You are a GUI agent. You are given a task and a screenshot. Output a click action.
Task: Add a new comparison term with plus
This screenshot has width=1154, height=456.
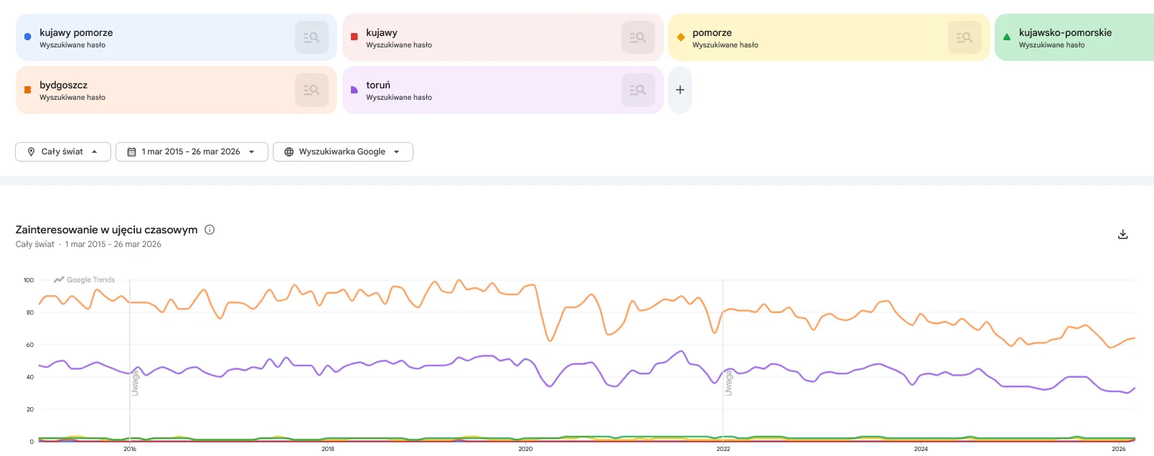(x=680, y=90)
